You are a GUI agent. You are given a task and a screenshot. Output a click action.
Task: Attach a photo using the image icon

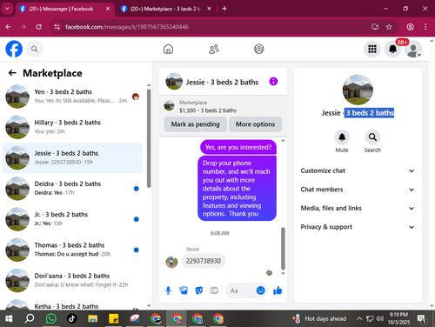[x=184, y=290]
